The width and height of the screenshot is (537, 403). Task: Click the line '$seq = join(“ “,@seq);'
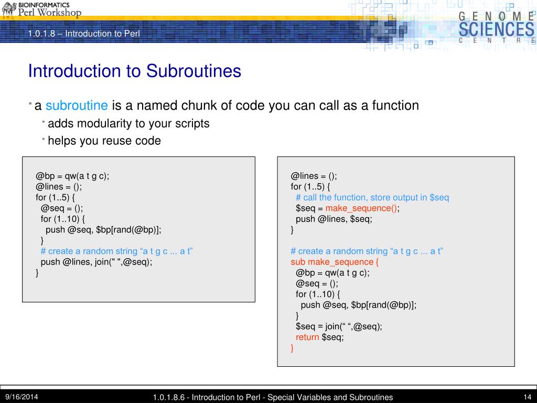[339, 326]
